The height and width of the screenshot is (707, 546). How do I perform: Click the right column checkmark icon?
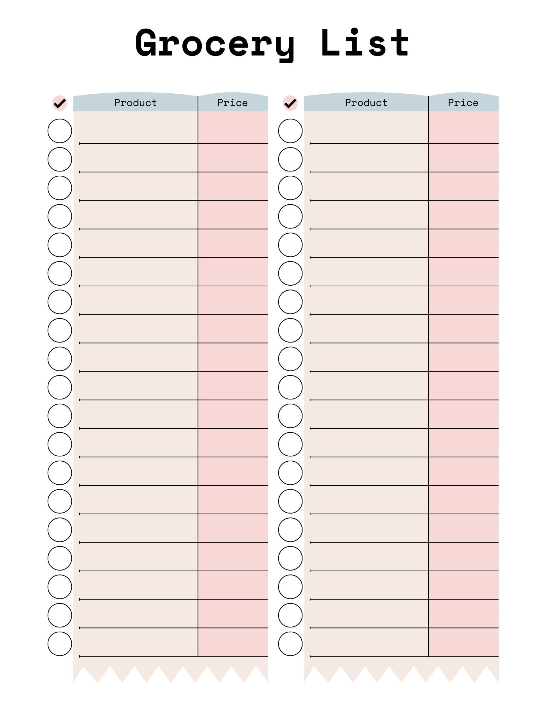(290, 103)
